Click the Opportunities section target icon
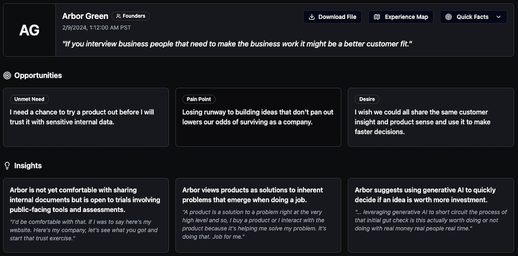The height and width of the screenshot is (256, 518). click(7, 75)
